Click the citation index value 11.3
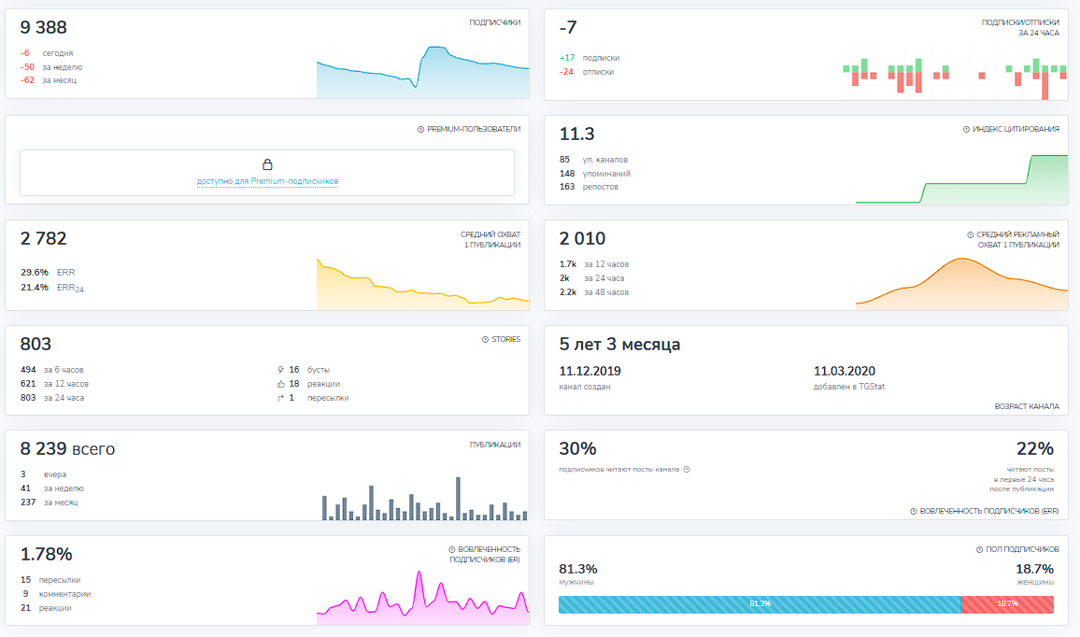The width and height of the screenshot is (1080, 637). tap(576, 134)
